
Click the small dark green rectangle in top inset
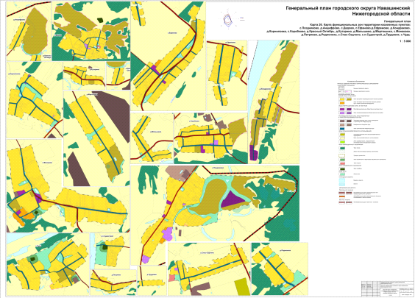coord(101,20)
